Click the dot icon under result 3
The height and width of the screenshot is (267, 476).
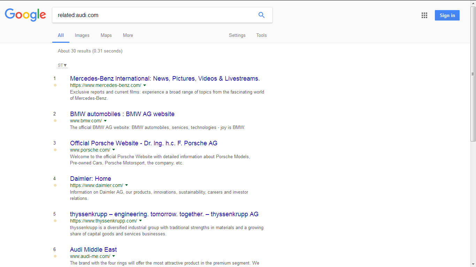55,150
